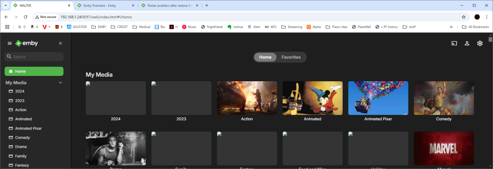This screenshot has height=169, width=493.
Task: Open the Emby hamburger menu
Action: point(9,43)
